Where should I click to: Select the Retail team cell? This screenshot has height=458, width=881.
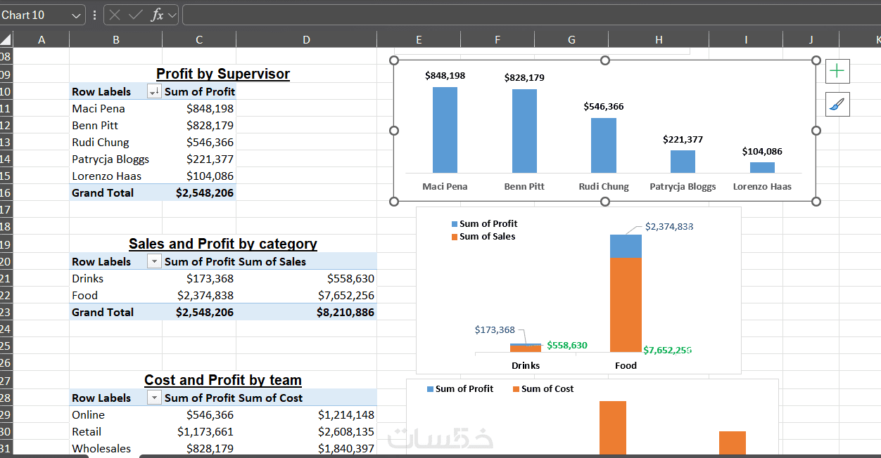[116, 431]
